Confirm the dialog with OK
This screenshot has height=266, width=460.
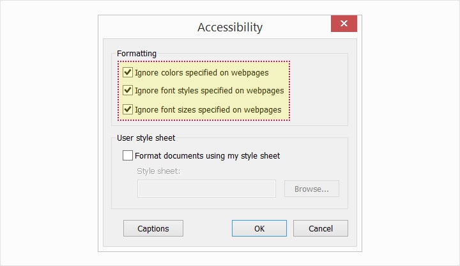tap(259, 228)
